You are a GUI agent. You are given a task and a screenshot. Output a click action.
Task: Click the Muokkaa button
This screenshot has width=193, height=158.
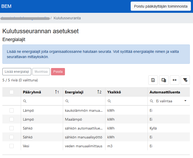pyautogui.click(x=41, y=72)
